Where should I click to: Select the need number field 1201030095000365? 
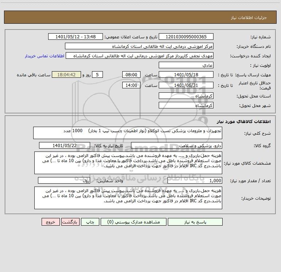click(x=186, y=37)
